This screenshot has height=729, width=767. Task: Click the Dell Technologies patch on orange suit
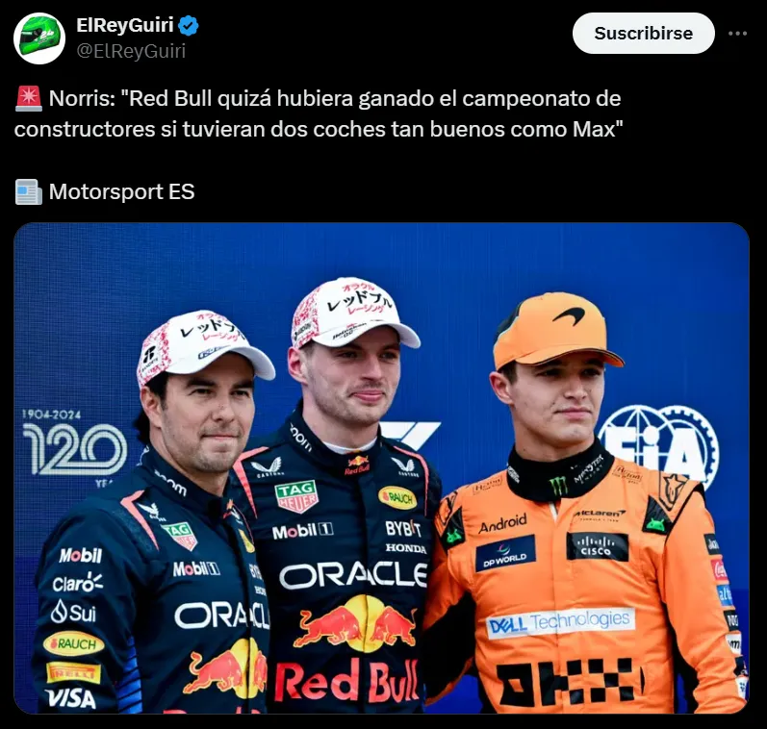click(x=561, y=622)
